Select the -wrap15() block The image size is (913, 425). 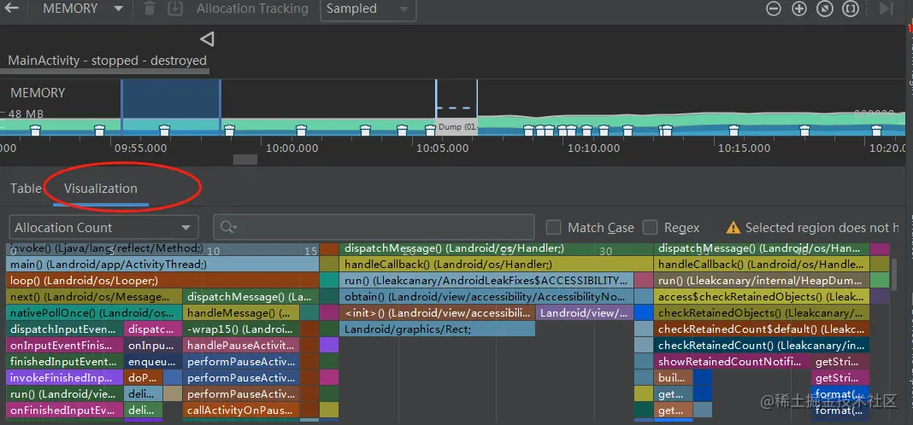241,329
